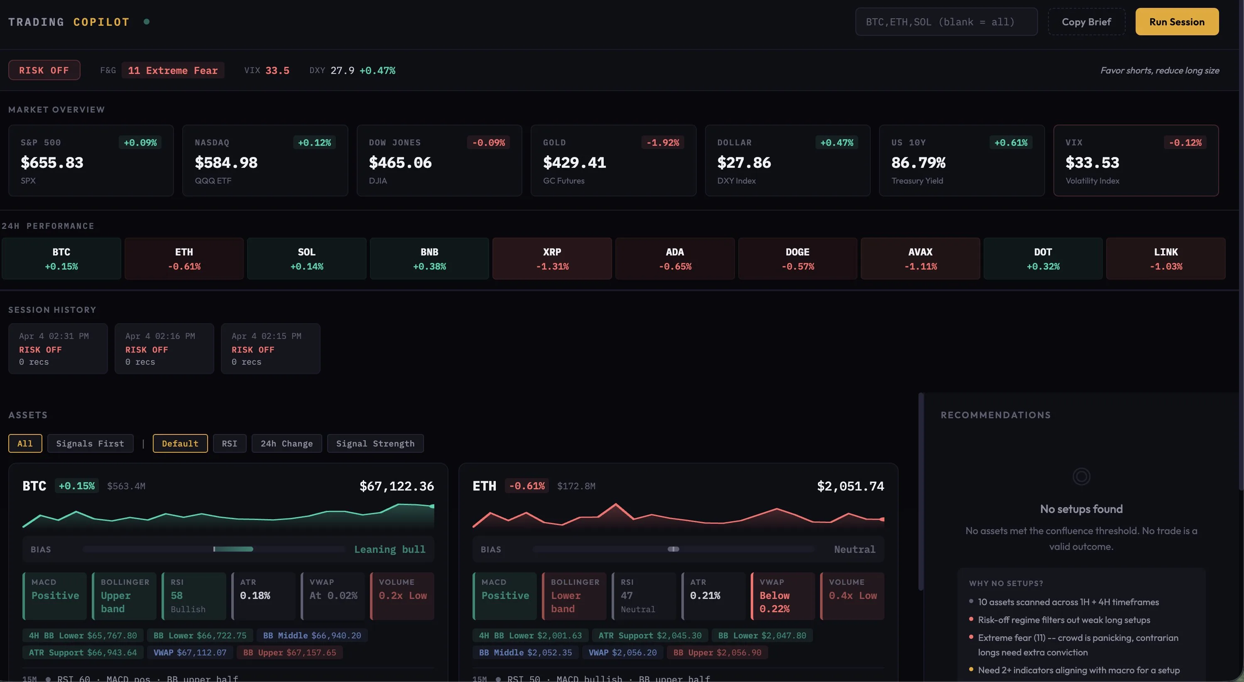The width and height of the screenshot is (1244, 682).
Task: Click the green status dot beside Trading Copilot
Action: [x=146, y=22]
